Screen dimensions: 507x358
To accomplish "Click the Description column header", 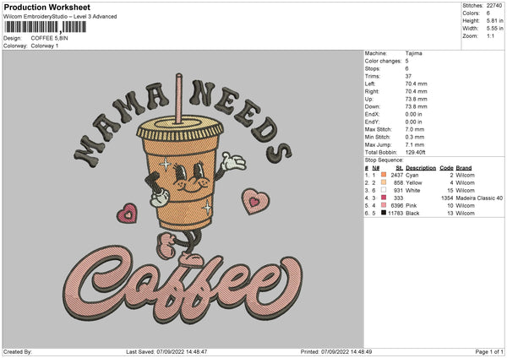I will (420, 167).
